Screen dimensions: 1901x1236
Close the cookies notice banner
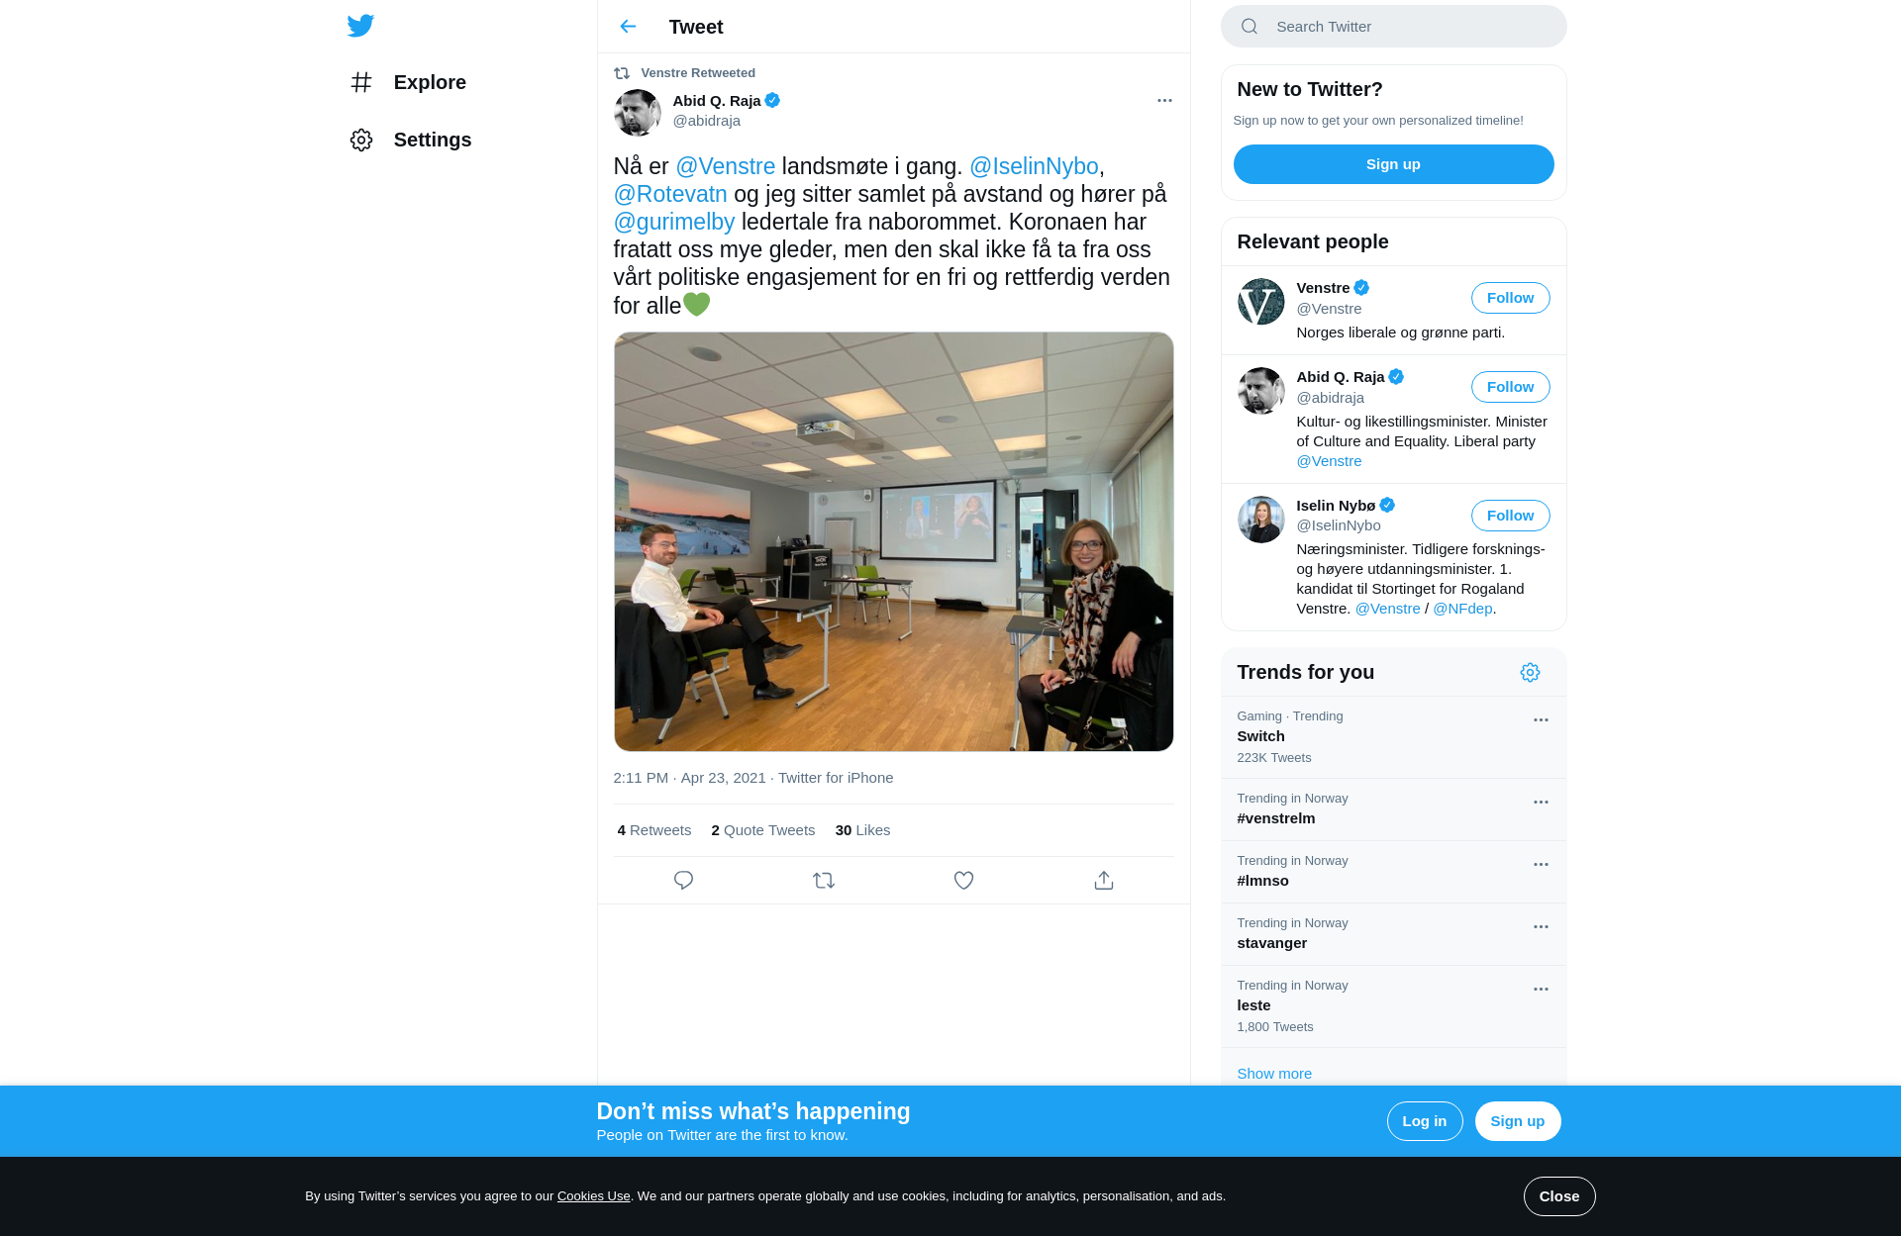click(x=1558, y=1196)
